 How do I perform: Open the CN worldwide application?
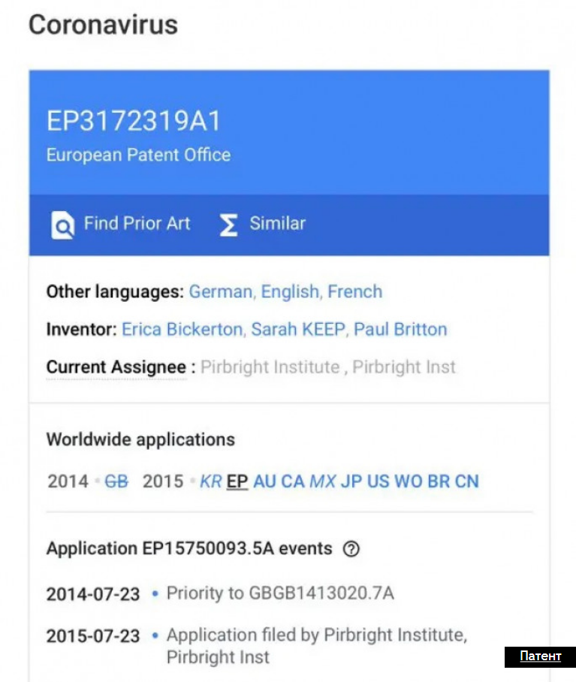click(466, 481)
